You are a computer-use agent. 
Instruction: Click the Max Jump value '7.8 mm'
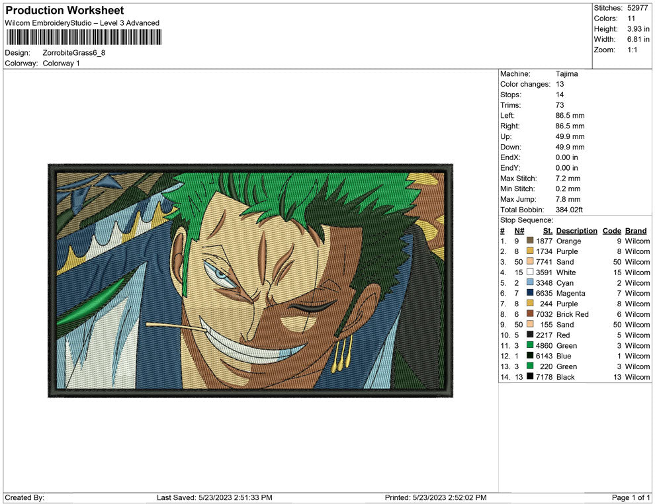pyautogui.click(x=568, y=199)
